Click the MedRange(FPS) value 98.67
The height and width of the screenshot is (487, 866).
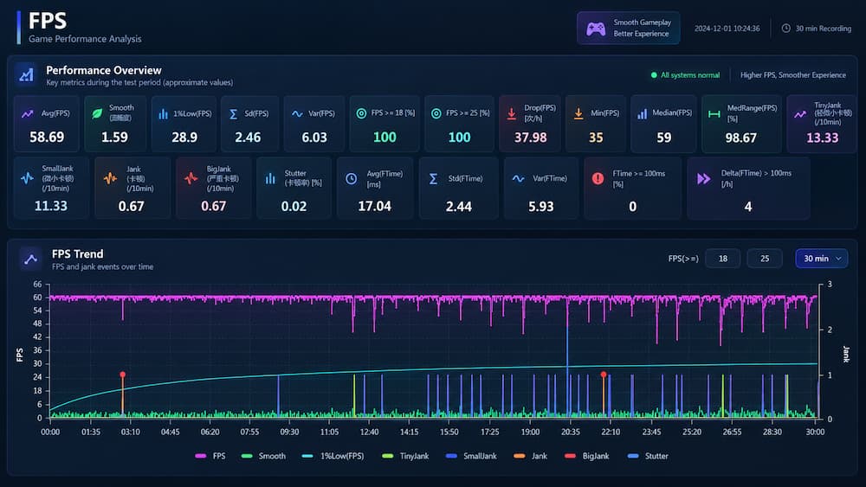pyautogui.click(x=740, y=138)
